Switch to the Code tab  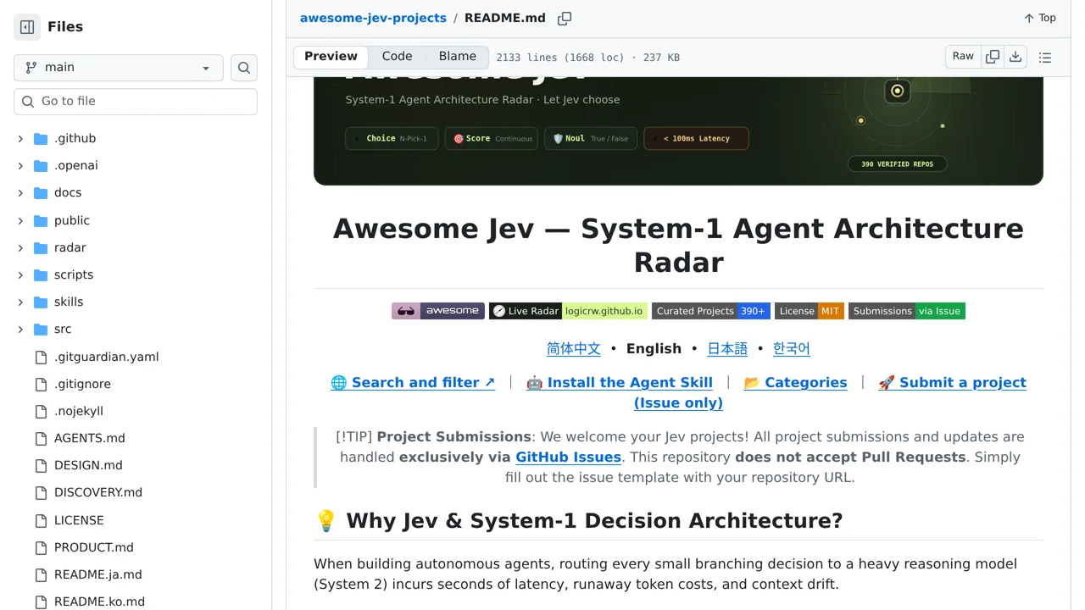[x=397, y=57]
